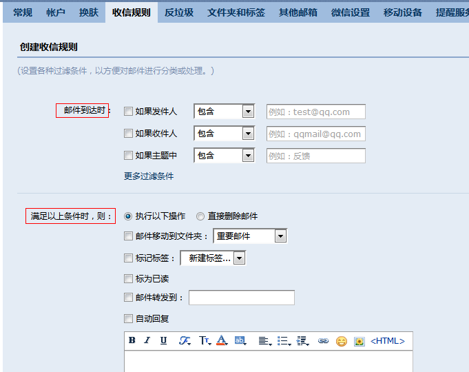Enable 标为已读 action checkbox

(x=128, y=279)
